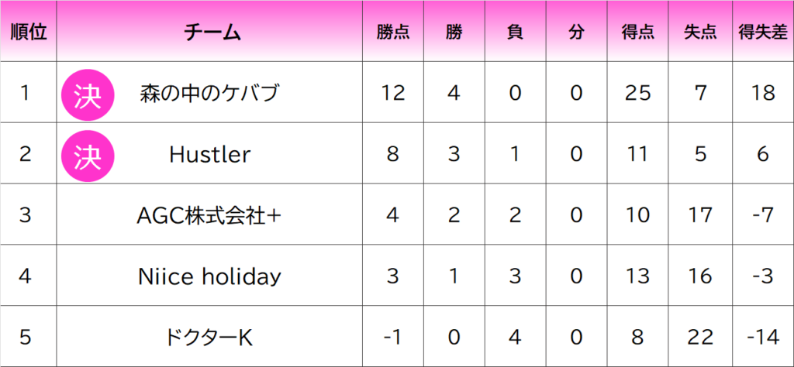Click the pink 決 badge beside 森の中のケバブ

88,94
